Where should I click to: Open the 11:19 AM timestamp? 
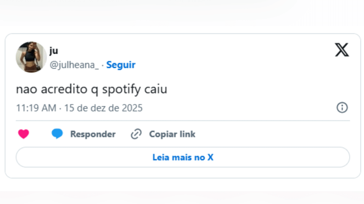pyautogui.click(x=36, y=108)
